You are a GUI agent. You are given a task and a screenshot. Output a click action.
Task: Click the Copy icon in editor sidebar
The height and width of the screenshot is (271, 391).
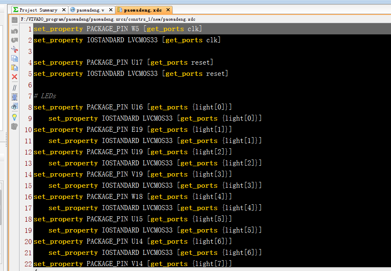point(15,58)
